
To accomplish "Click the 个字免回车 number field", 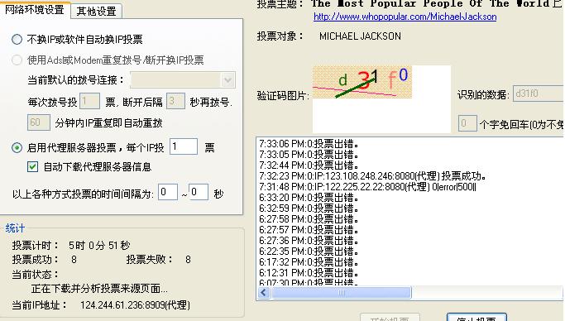I will [467, 123].
